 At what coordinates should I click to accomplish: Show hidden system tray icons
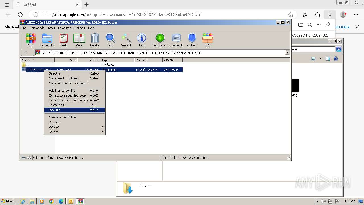[317, 201]
